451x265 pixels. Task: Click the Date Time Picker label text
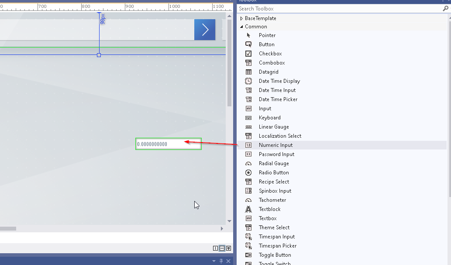(278, 99)
